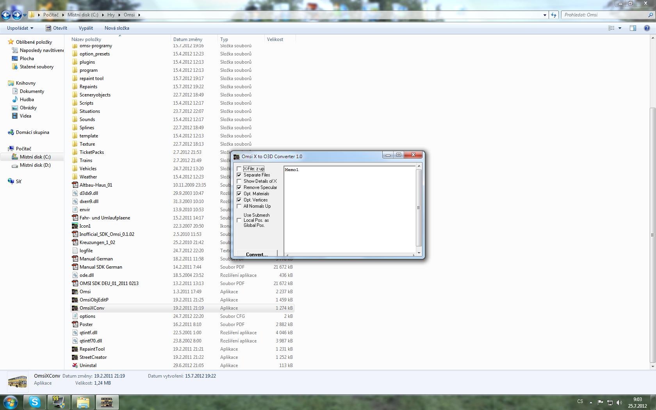Screen dimensions: 656x410
Task: Click the Help question mark icon
Action: point(647,28)
